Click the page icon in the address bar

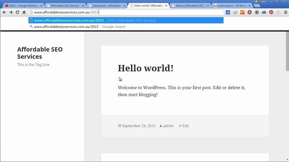31,12
